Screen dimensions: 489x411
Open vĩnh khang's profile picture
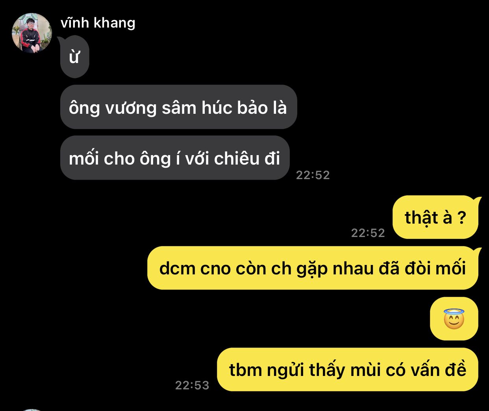32,33
